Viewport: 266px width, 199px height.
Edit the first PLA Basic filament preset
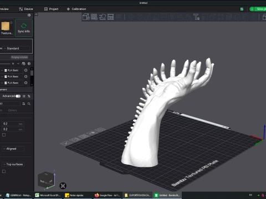coord(26,70)
